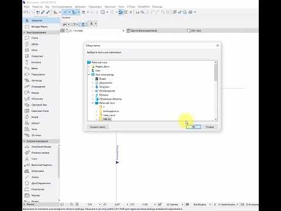Expand the Разное toolbox group at bottom
Image resolution: width=281 pixels, height=211 pixels.
(x=25, y=204)
